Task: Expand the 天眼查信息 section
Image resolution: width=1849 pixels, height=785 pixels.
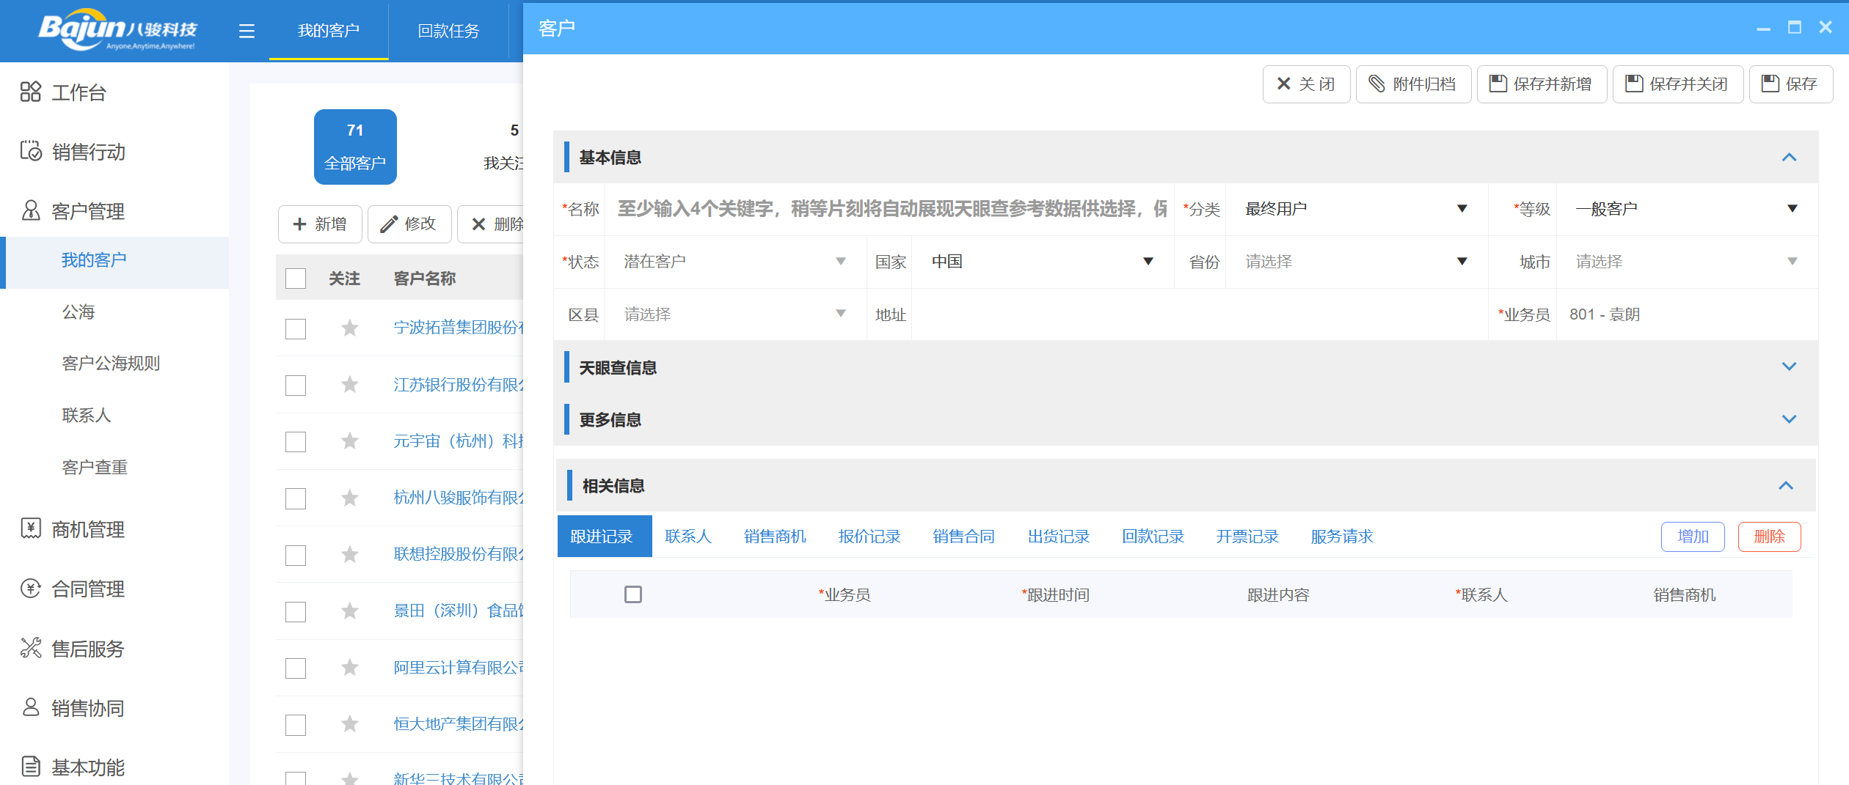Action: (x=1790, y=366)
